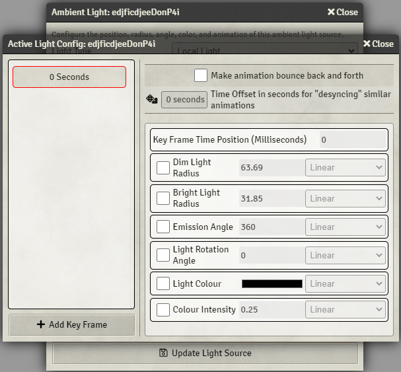This screenshot has width=401, height=372.
Task: Open the Dim Light Radius easing dropdown
Action: [x=346, y=168]
